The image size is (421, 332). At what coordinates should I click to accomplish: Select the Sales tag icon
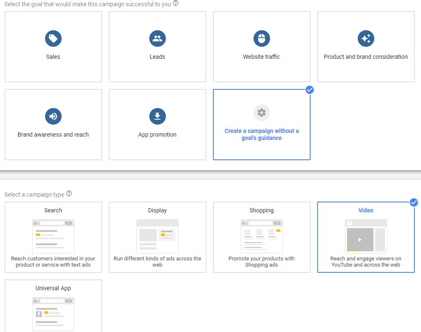pyautogui.click(x=53, y=38)
